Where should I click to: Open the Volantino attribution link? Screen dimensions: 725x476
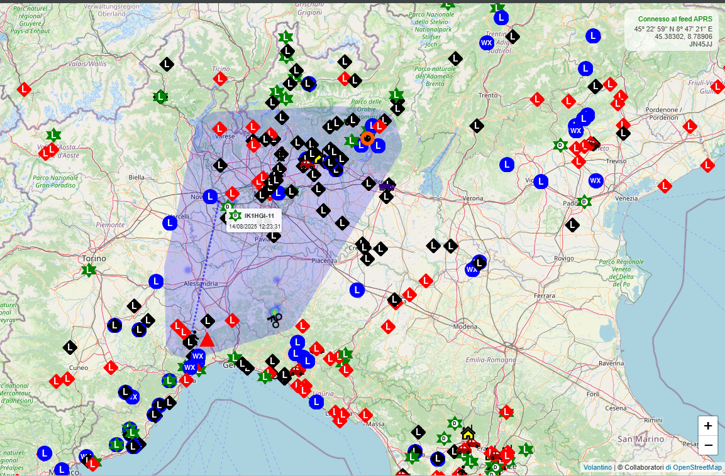pyautogui.click(x=597, y=467)
